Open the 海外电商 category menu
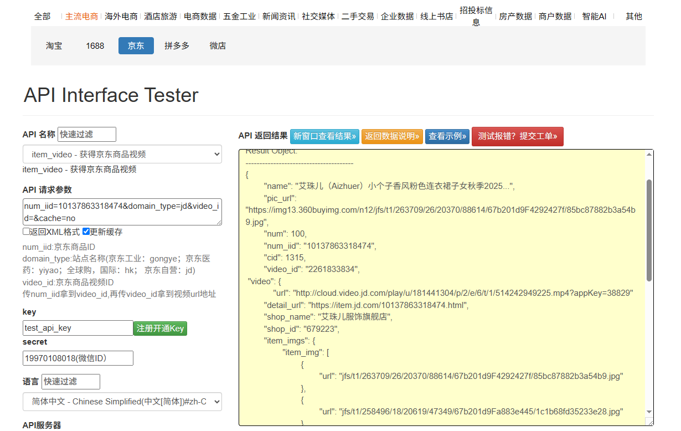 (x=121, y=17)
